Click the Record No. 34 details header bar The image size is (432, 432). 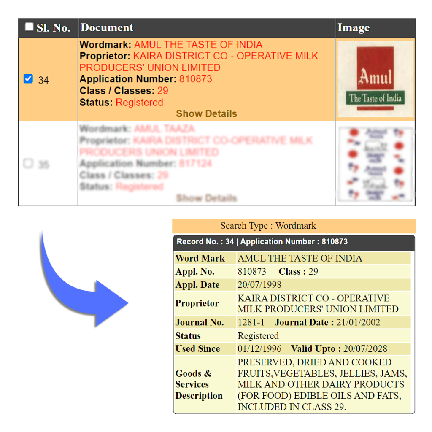(x=294, y=242)
